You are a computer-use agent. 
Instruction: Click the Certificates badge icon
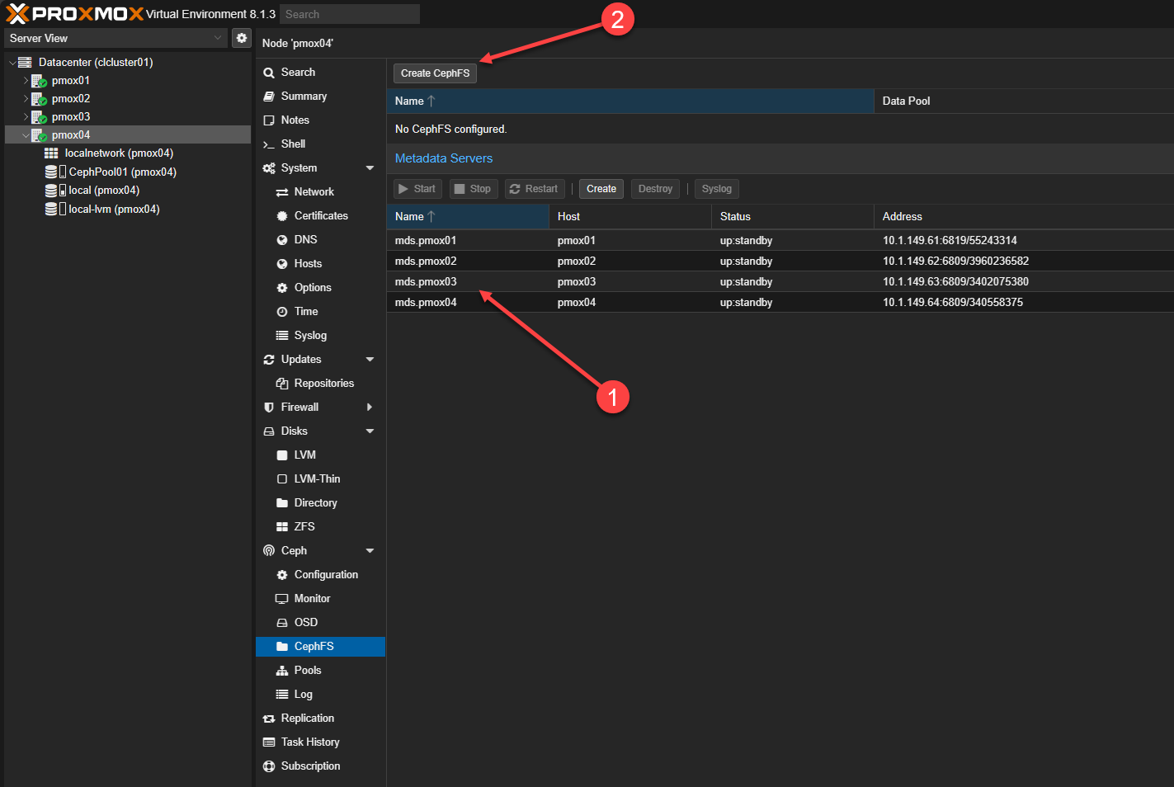282,216
